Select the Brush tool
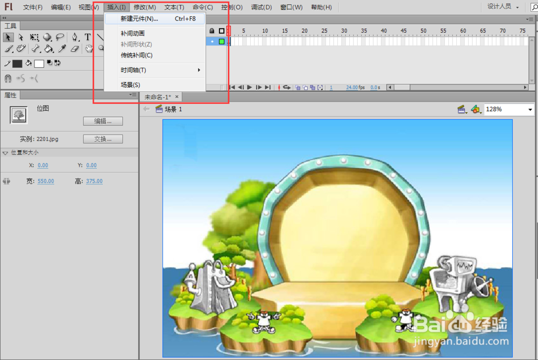538x360 pixels. pyautogui.click(x=9, y=49)
